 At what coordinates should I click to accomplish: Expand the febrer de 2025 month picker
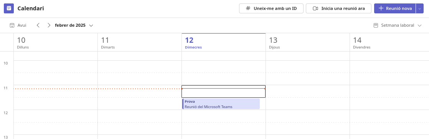[74, 25]
